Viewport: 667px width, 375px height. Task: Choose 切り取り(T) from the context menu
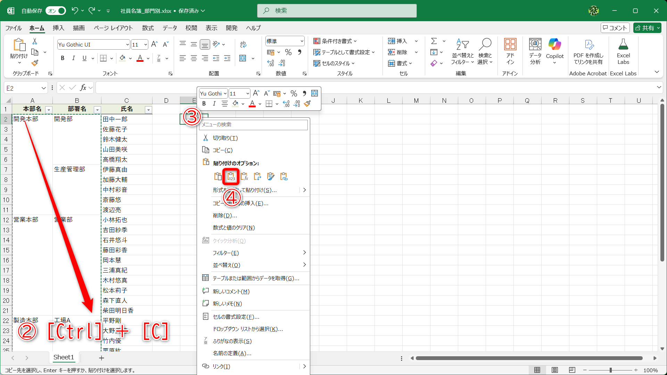click(225, 138)
